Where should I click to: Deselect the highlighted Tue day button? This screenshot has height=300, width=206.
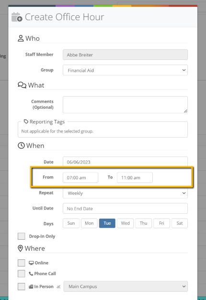tap(107, 223)
